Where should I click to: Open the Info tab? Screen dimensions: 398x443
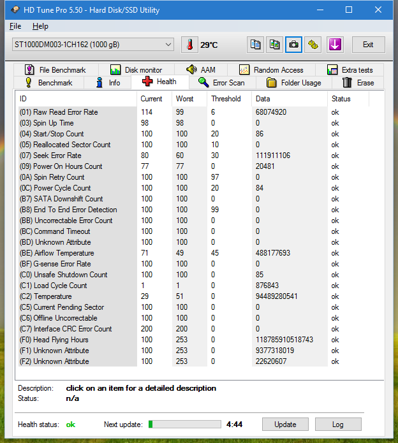[108, 83]
